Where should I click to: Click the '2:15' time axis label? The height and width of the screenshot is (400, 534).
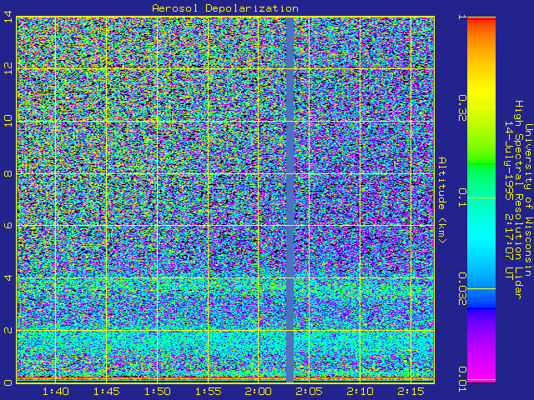(x=411, y=391)
